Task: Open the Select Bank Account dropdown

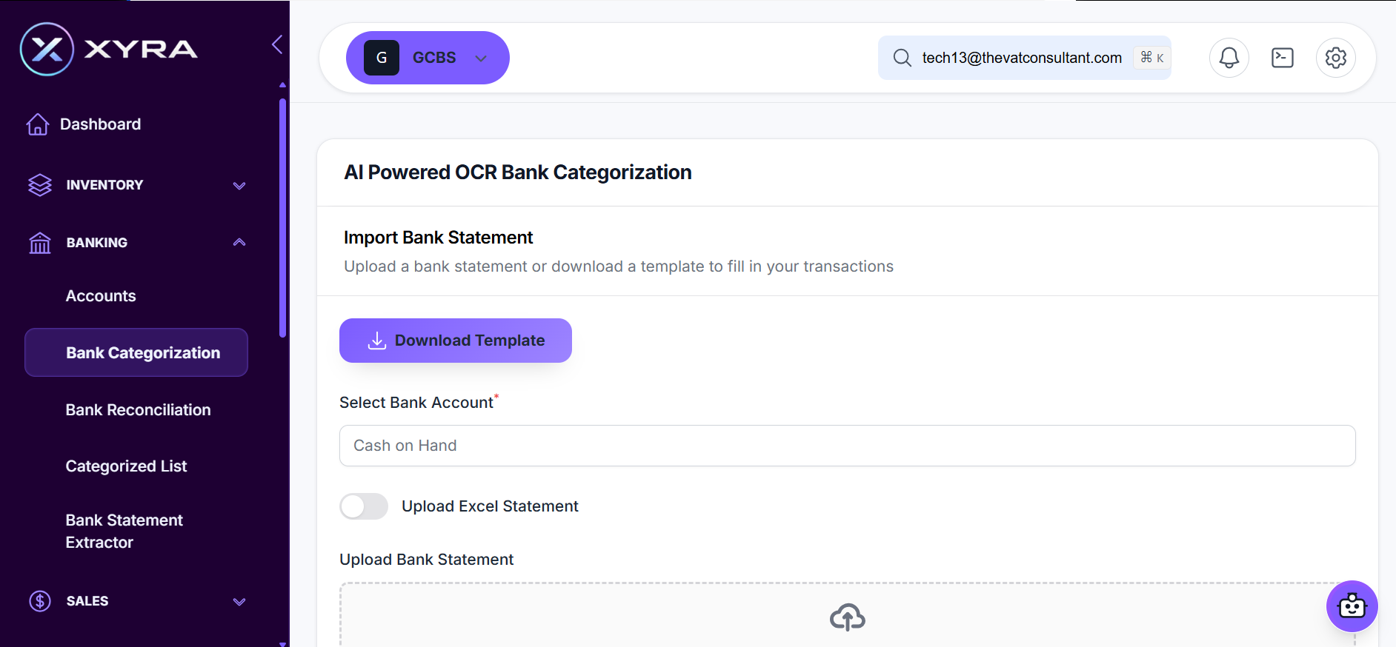Action: 847,446
